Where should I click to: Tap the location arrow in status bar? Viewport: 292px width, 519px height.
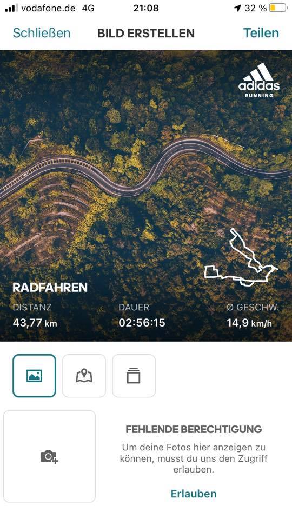(237, 8)
